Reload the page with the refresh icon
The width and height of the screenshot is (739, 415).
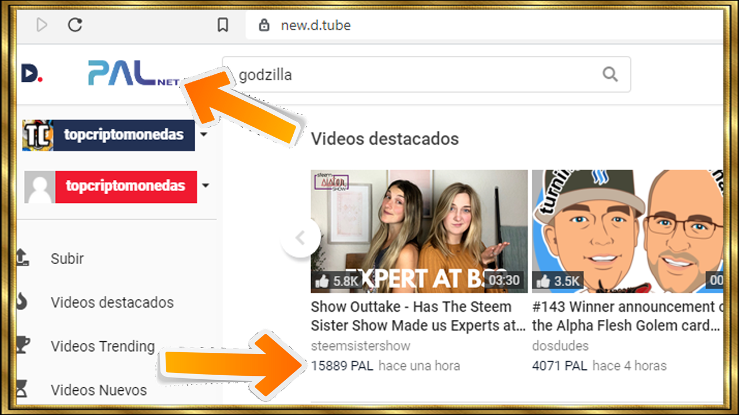point(75,25)
